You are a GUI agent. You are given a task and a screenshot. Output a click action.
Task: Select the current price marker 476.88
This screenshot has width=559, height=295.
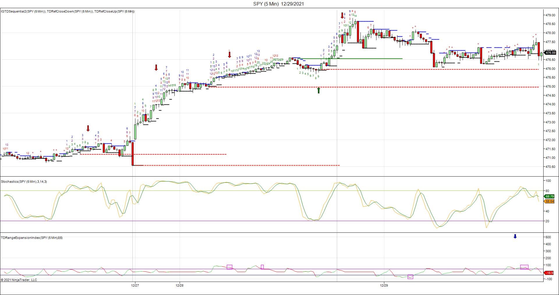click(x=550, y=53)
